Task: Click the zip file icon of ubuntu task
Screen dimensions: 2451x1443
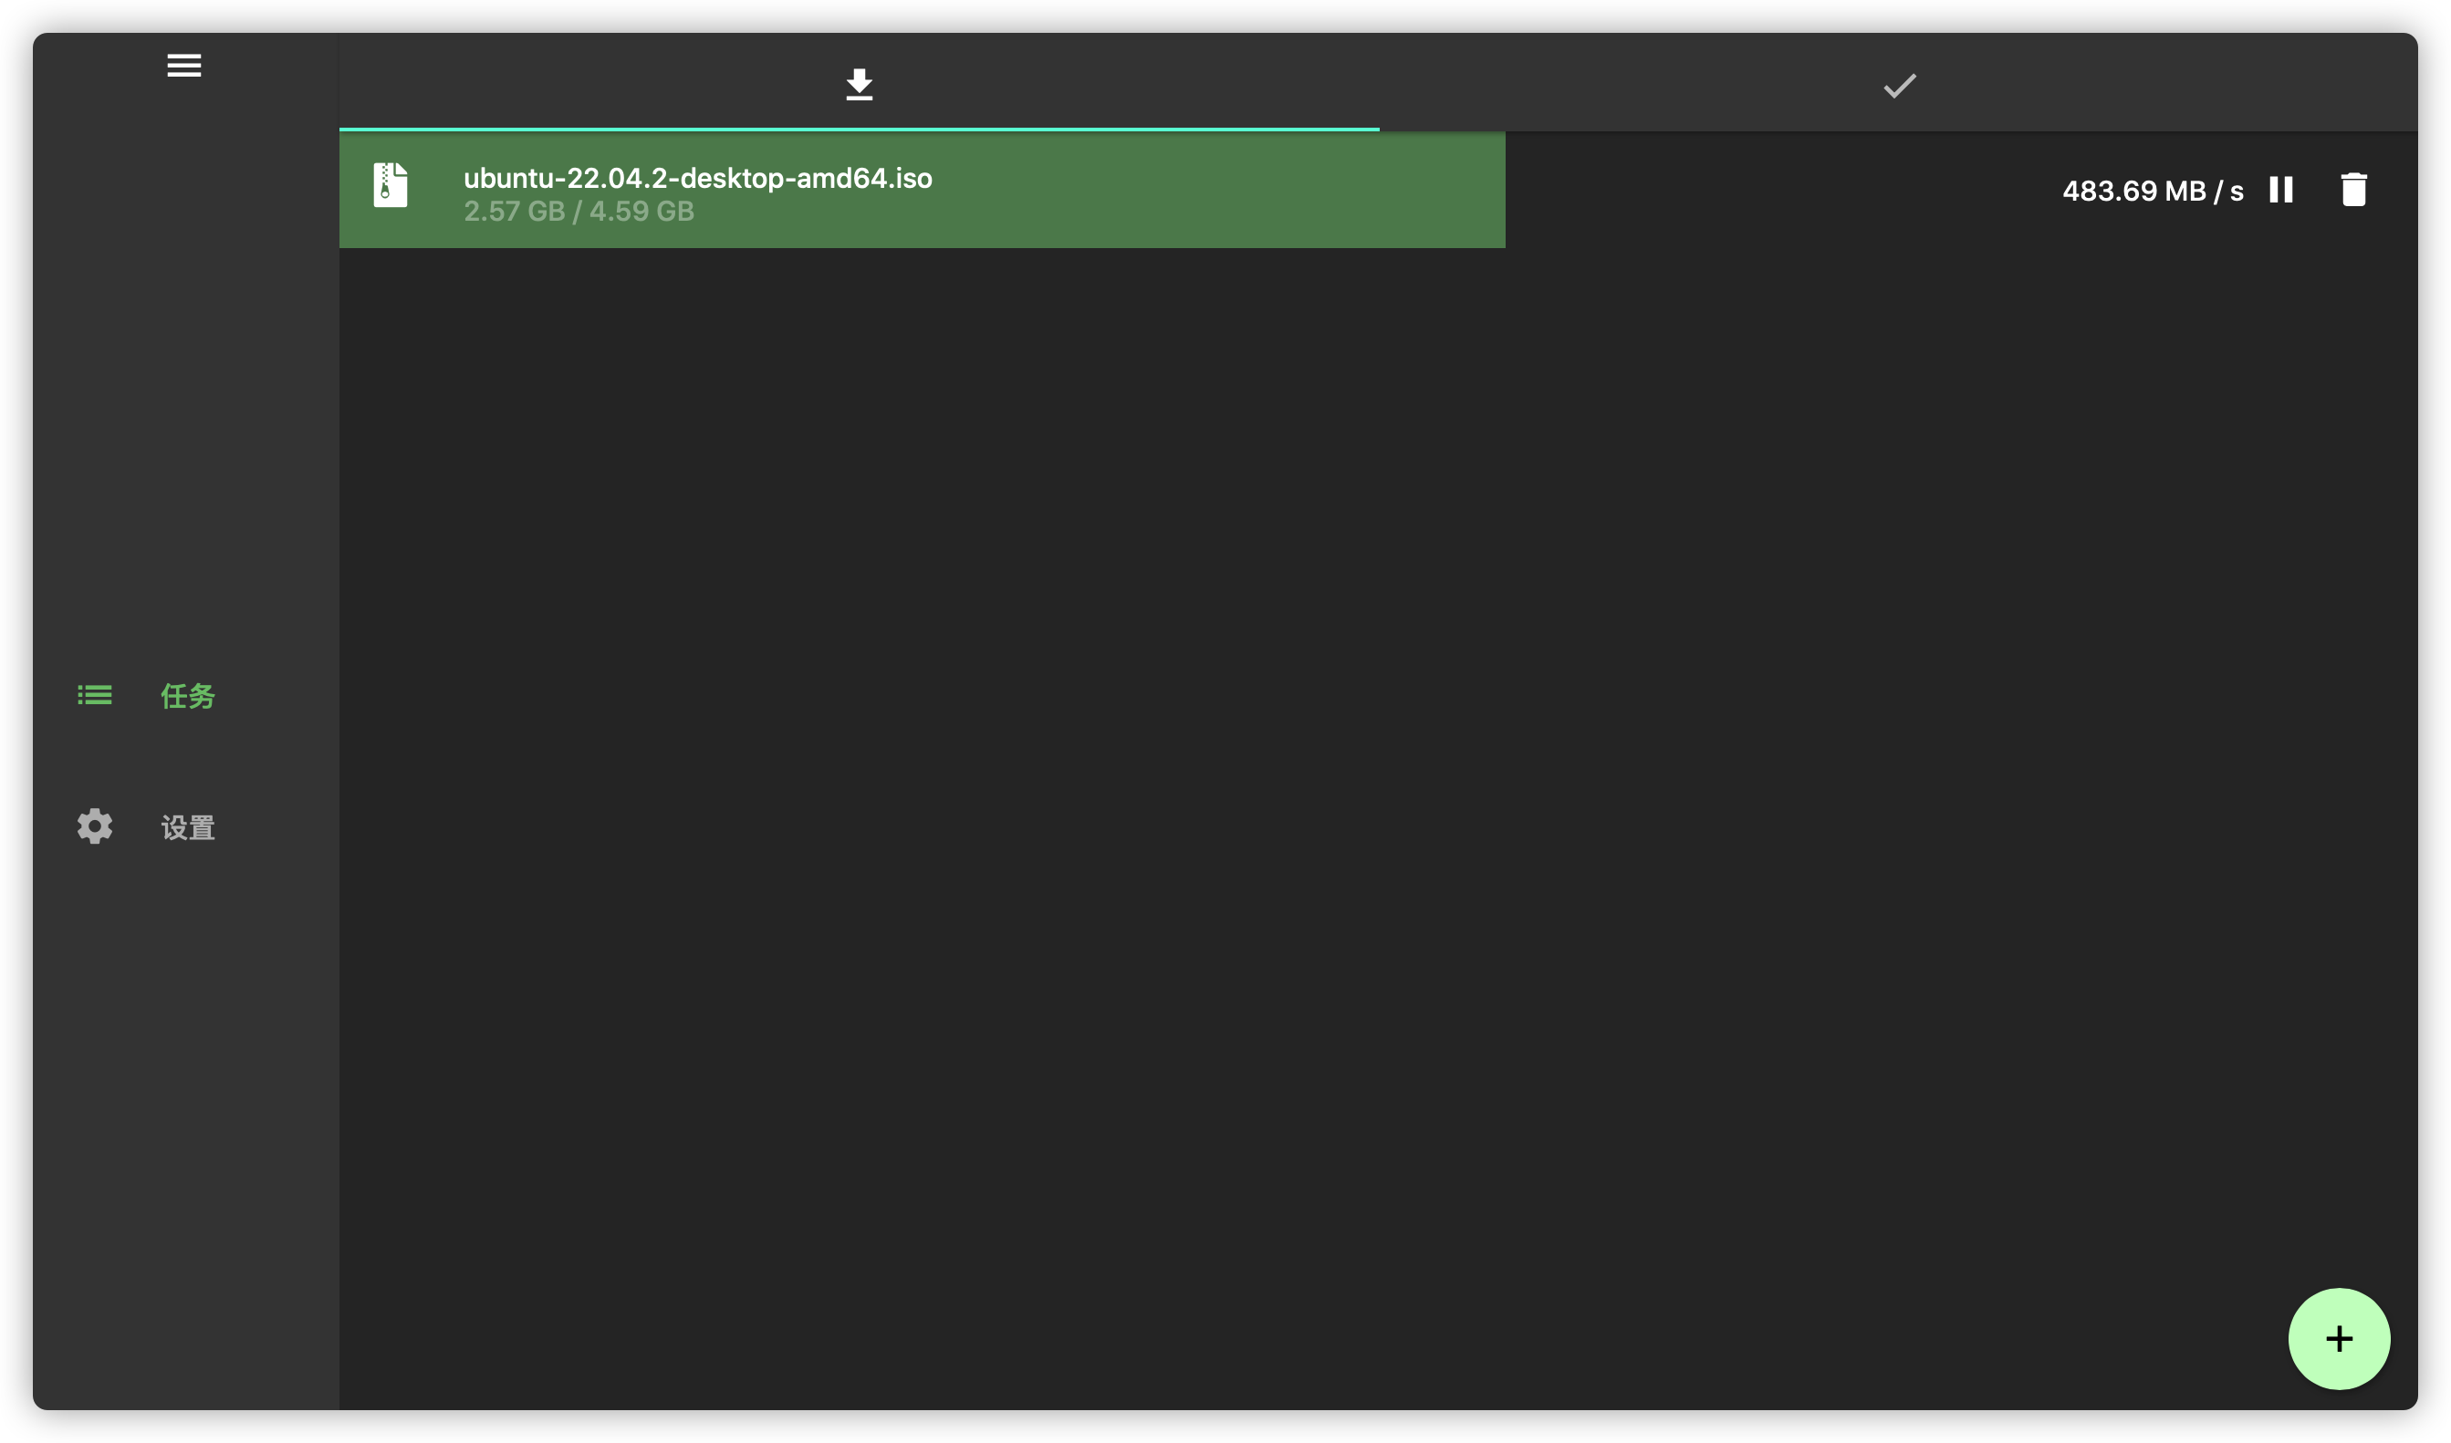Action: click(x=390, y=185)
